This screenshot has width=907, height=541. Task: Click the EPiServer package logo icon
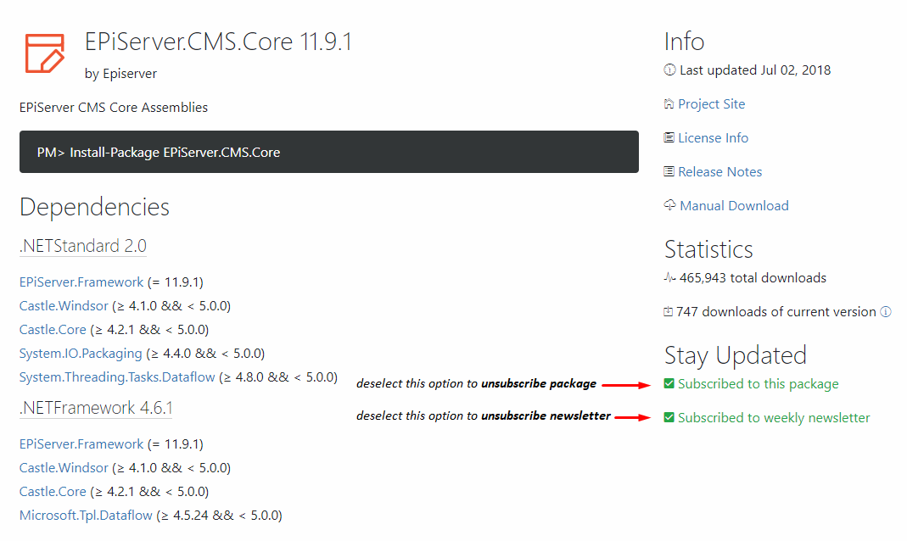[44, 53]
